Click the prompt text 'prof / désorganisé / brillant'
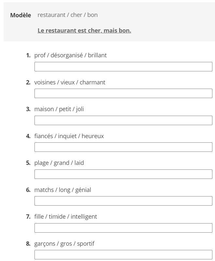215x261 pixels. click(71, 55)
